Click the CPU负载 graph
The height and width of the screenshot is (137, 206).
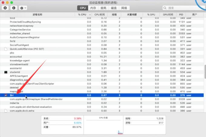click(x=103, y=127)
